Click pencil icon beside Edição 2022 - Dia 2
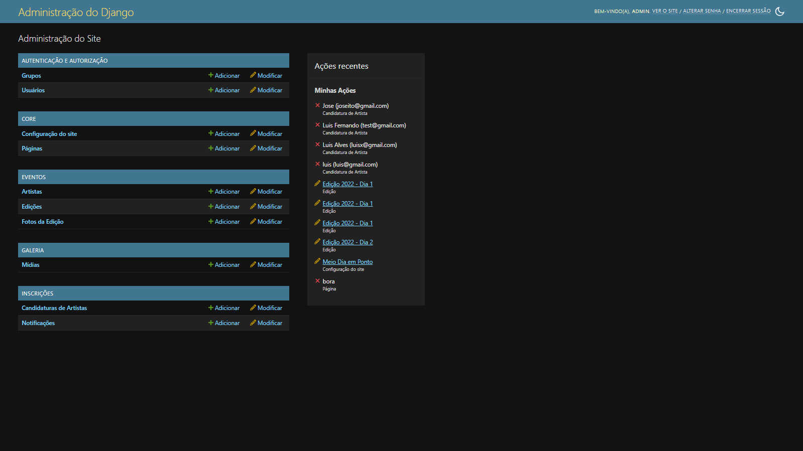 pos(317,242)
